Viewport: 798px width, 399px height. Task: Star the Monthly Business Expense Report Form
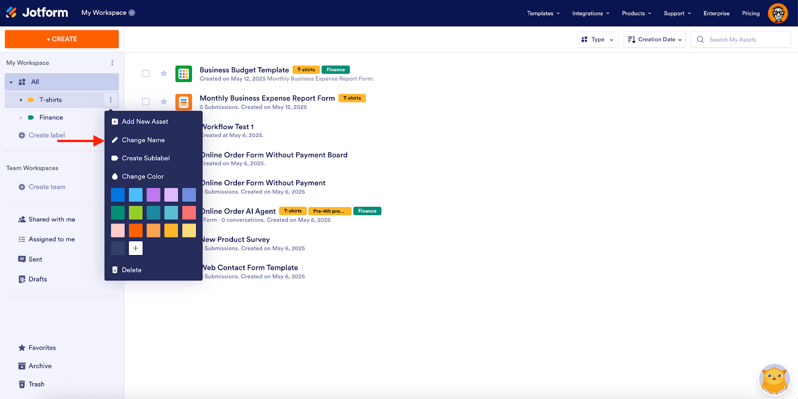[x=164, y=102]
